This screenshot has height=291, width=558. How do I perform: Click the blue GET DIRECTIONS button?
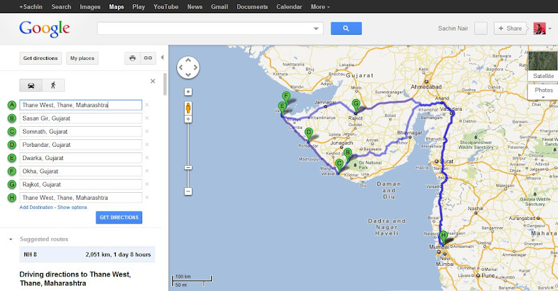point(119,217)
